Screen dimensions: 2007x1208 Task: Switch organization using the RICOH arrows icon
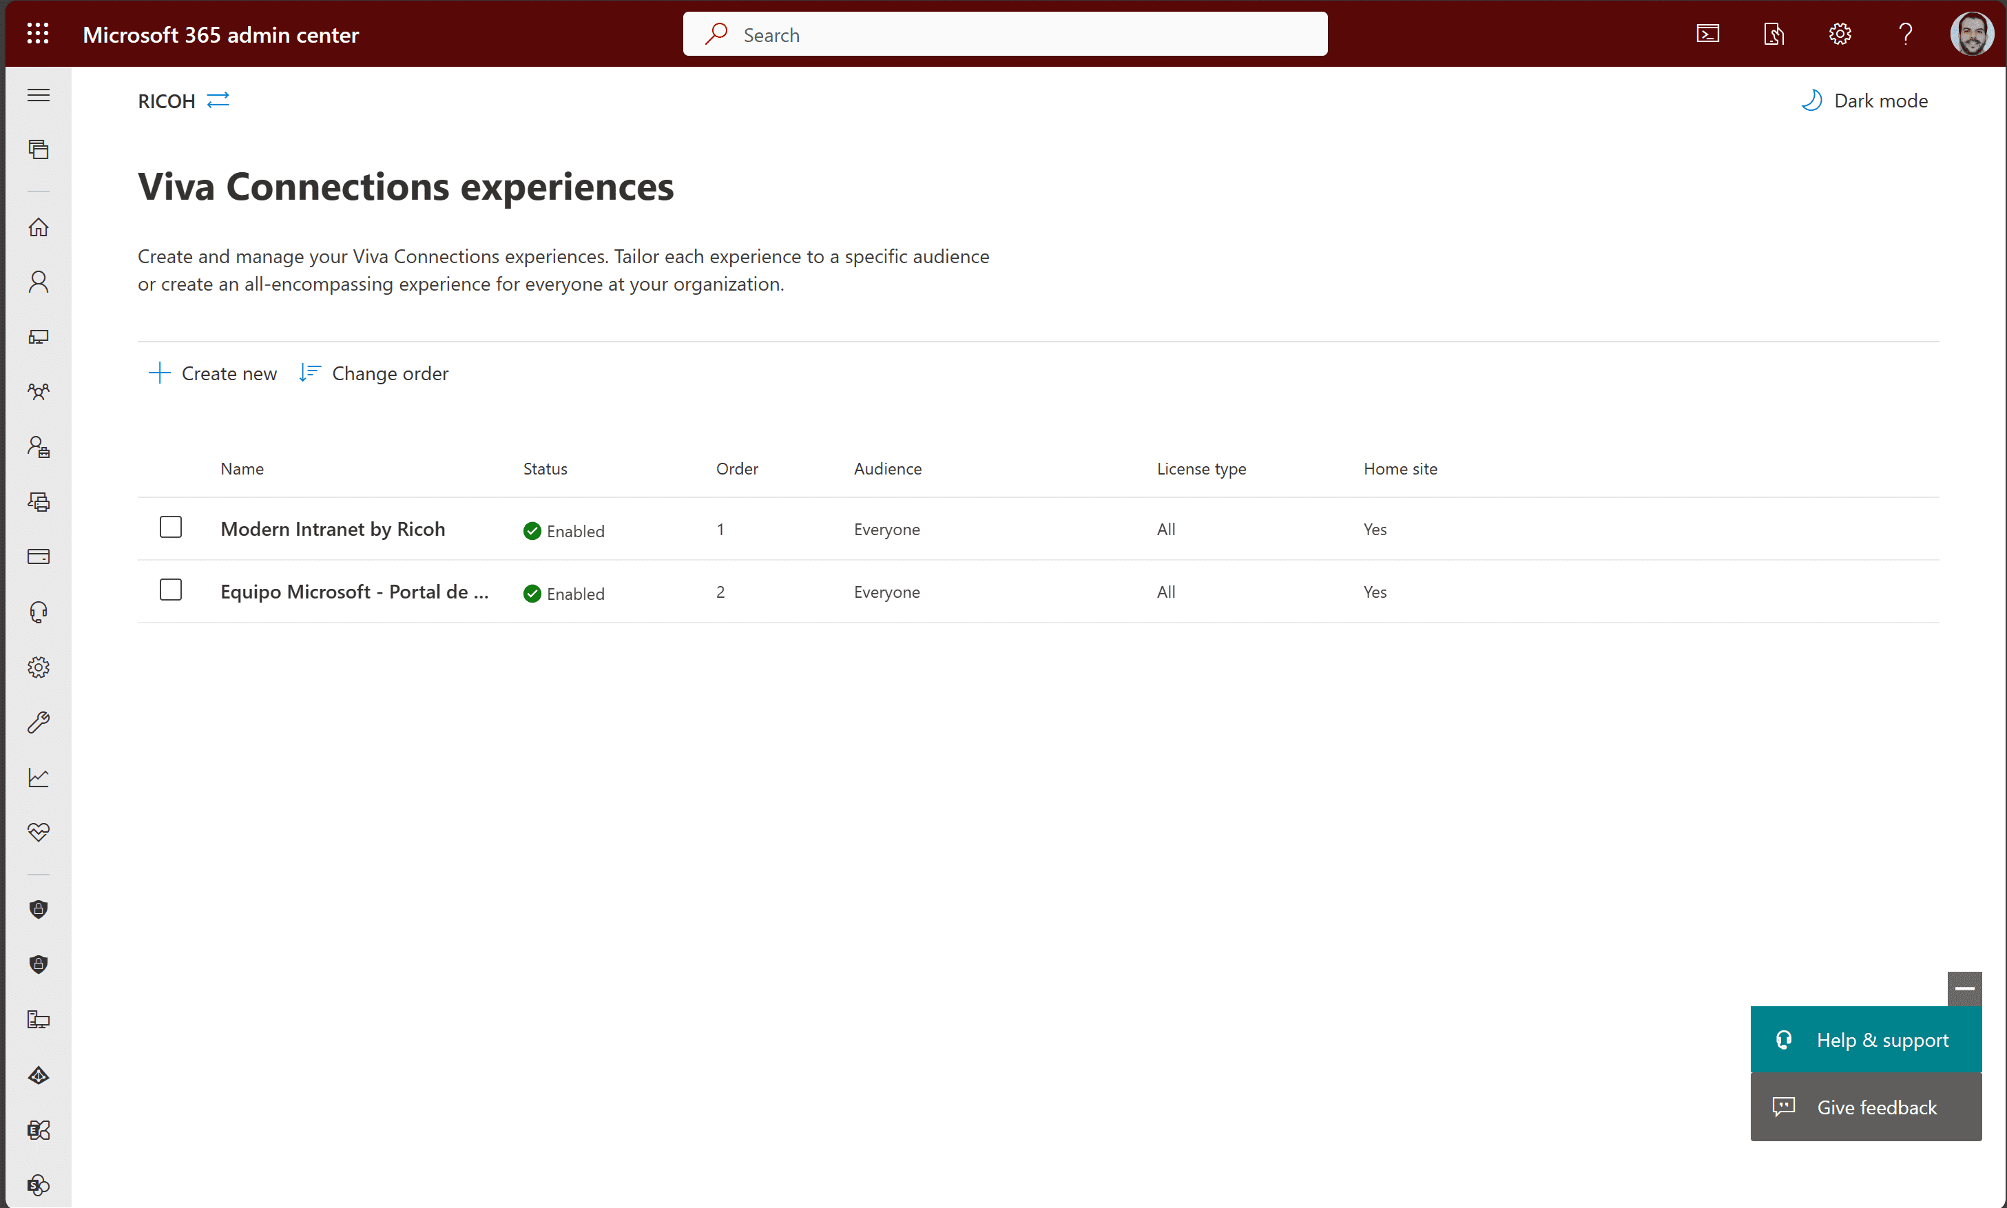pos(218,100)
